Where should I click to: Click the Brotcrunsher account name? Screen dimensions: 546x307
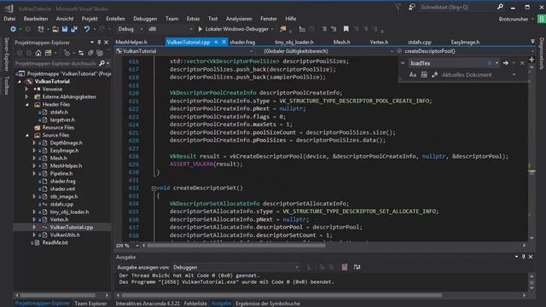coord(514,19)
